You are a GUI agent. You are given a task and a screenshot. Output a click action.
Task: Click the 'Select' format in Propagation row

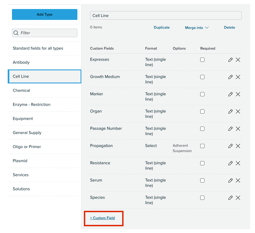click(151, 146)
